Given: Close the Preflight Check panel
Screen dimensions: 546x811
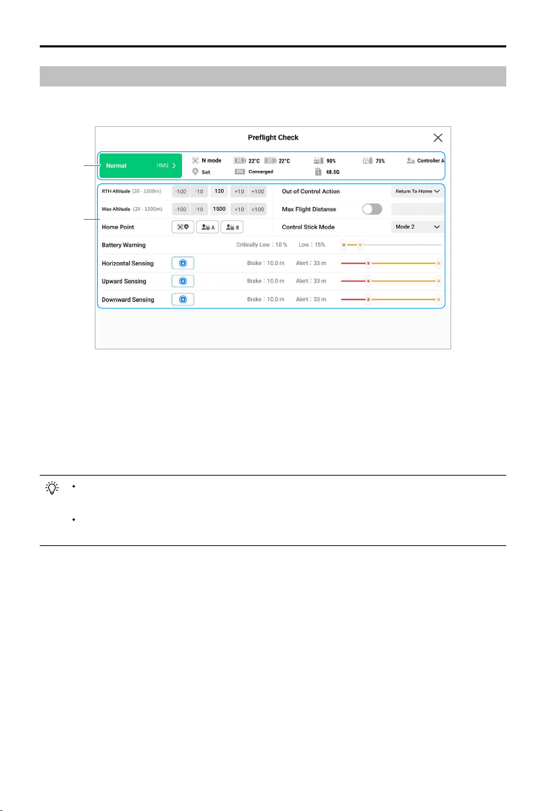Looking at the screenshot, I should pos(438,137).
